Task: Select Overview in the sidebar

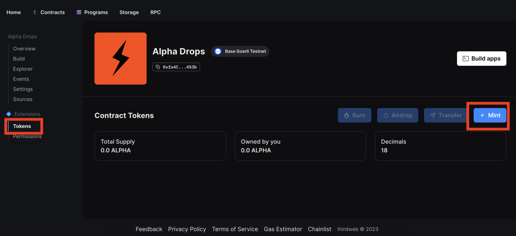Action: click(24, 49)
